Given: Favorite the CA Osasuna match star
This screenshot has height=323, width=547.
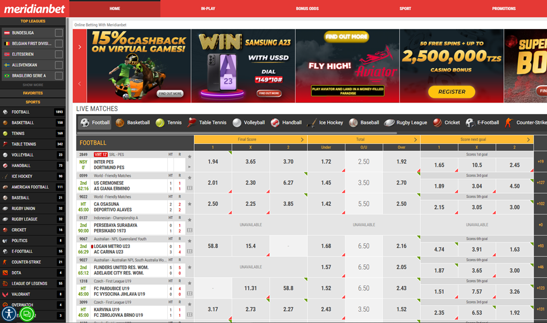Looking at the screenshot, I should click(x=190, y=204).
